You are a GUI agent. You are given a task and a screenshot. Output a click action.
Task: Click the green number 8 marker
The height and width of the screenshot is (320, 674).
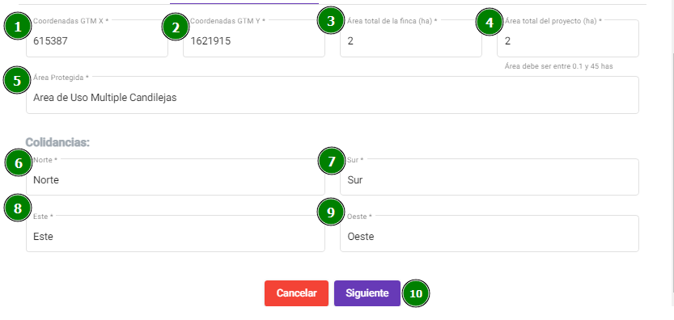(17, 208)
